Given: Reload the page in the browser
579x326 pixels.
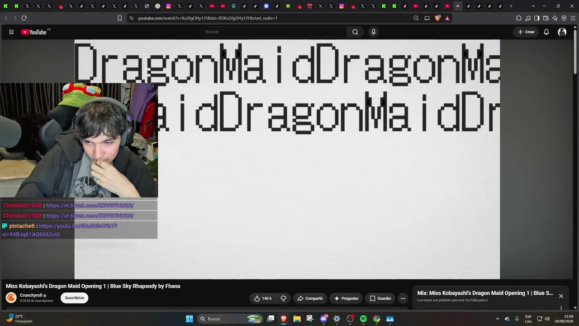Looking at the screenshot, I should click(x=24, y=18).
